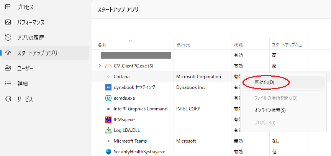This screenshot has height=156, width=331.
Task: Sort by 状態 column header
Action: tap(238, 45)
